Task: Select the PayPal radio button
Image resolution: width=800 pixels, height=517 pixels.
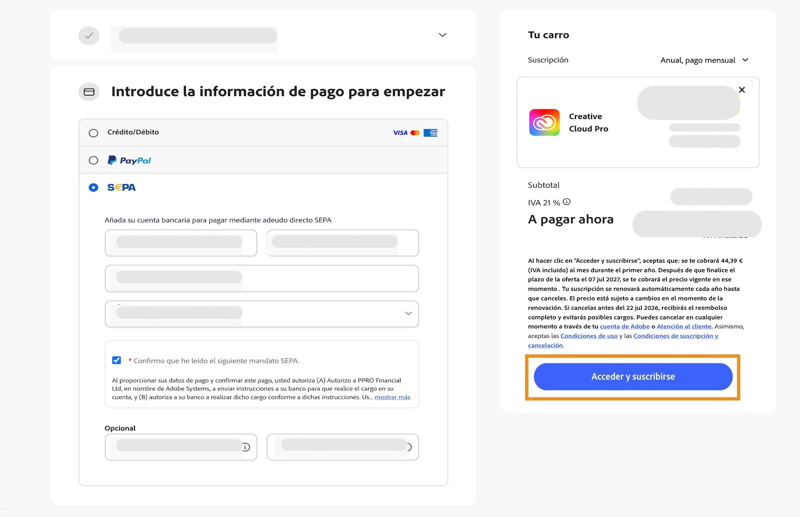Action: pyautogui.click(x=93, y=160)
